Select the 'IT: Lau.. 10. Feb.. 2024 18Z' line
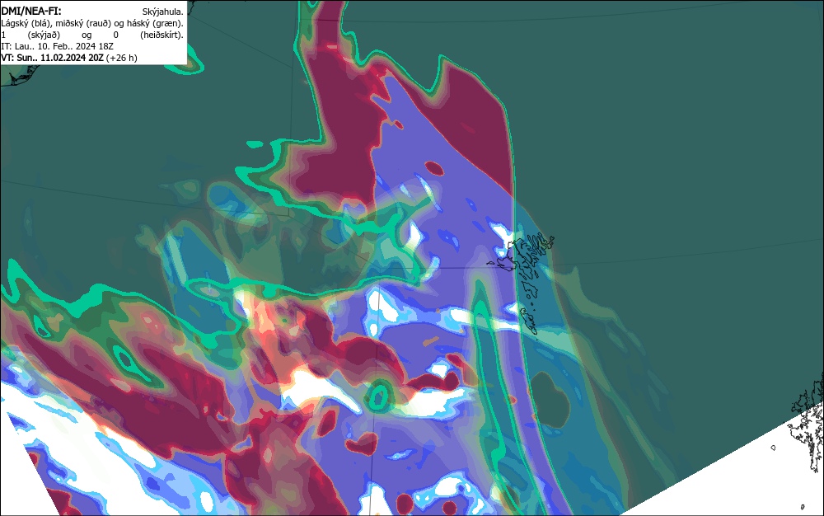 tap(58, 46)
